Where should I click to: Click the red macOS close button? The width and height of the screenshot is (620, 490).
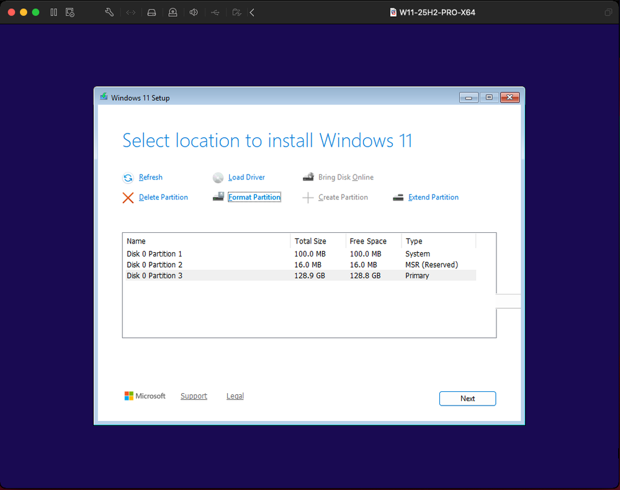pyautogui.click(x=11, y=12)
